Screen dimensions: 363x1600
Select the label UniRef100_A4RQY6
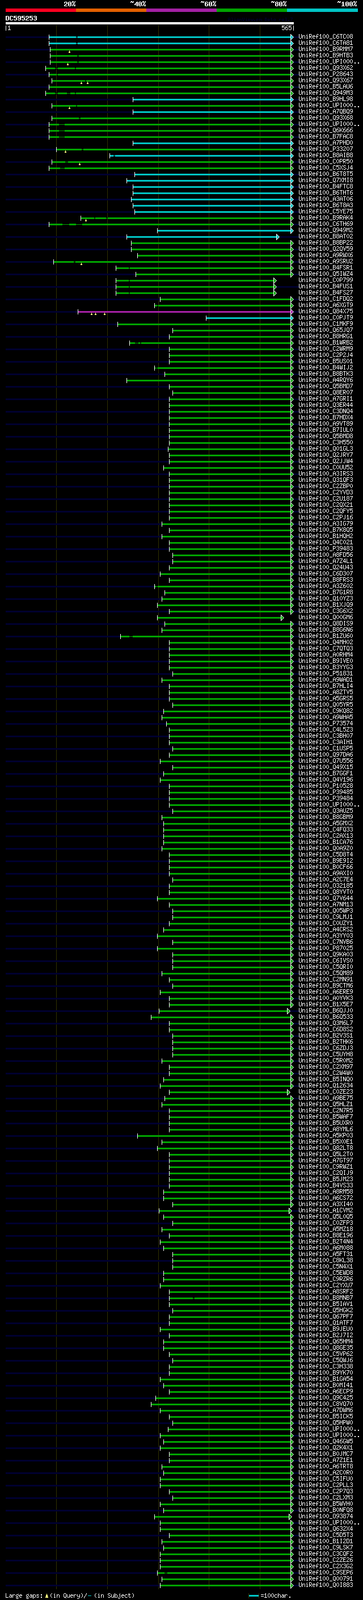point(326,380)
